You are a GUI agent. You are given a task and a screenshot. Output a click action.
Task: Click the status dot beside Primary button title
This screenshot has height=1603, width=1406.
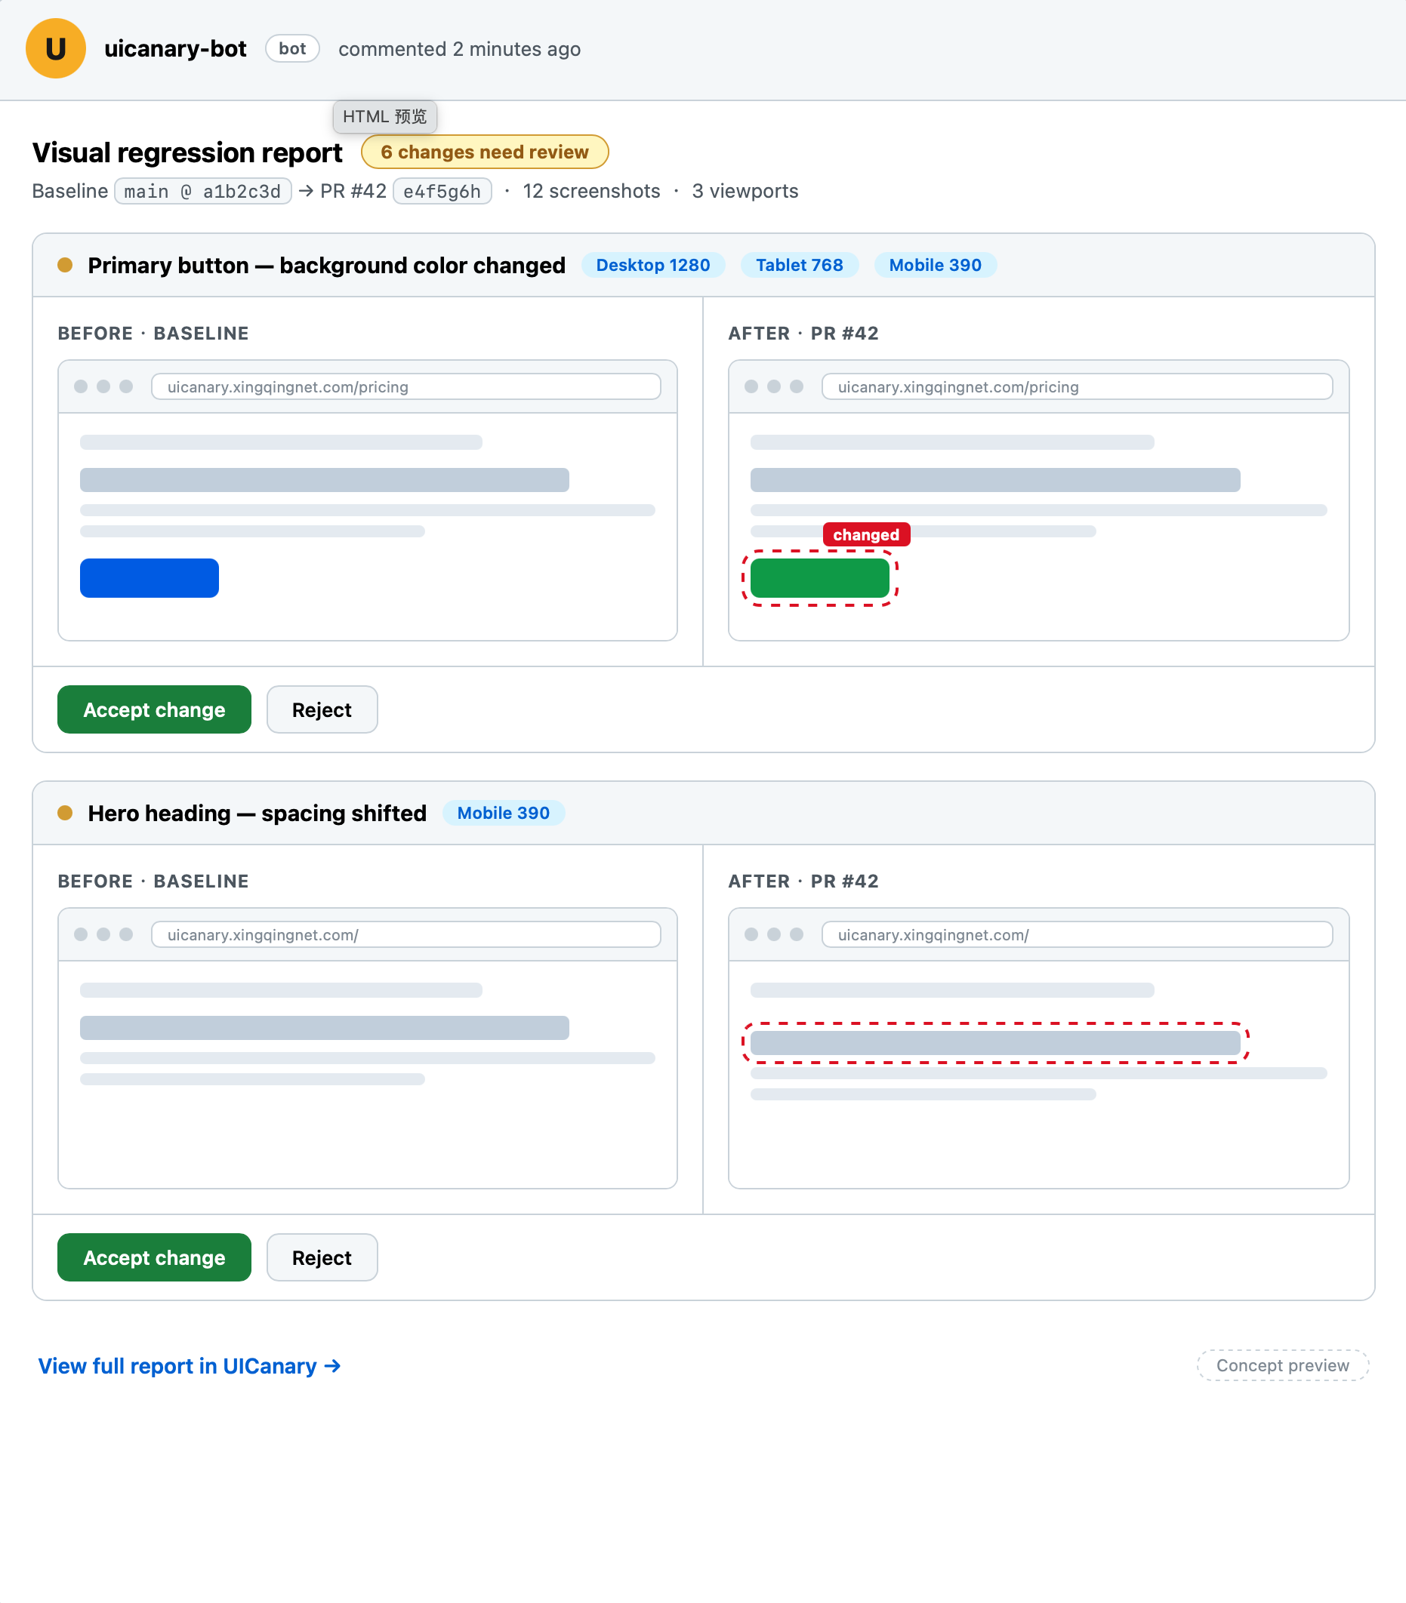pos(65,265)
